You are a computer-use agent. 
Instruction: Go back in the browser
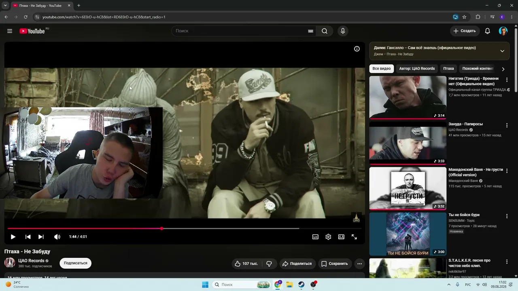[6, 17]
